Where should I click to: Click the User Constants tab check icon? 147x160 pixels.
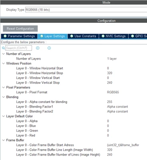coord(72,36)
